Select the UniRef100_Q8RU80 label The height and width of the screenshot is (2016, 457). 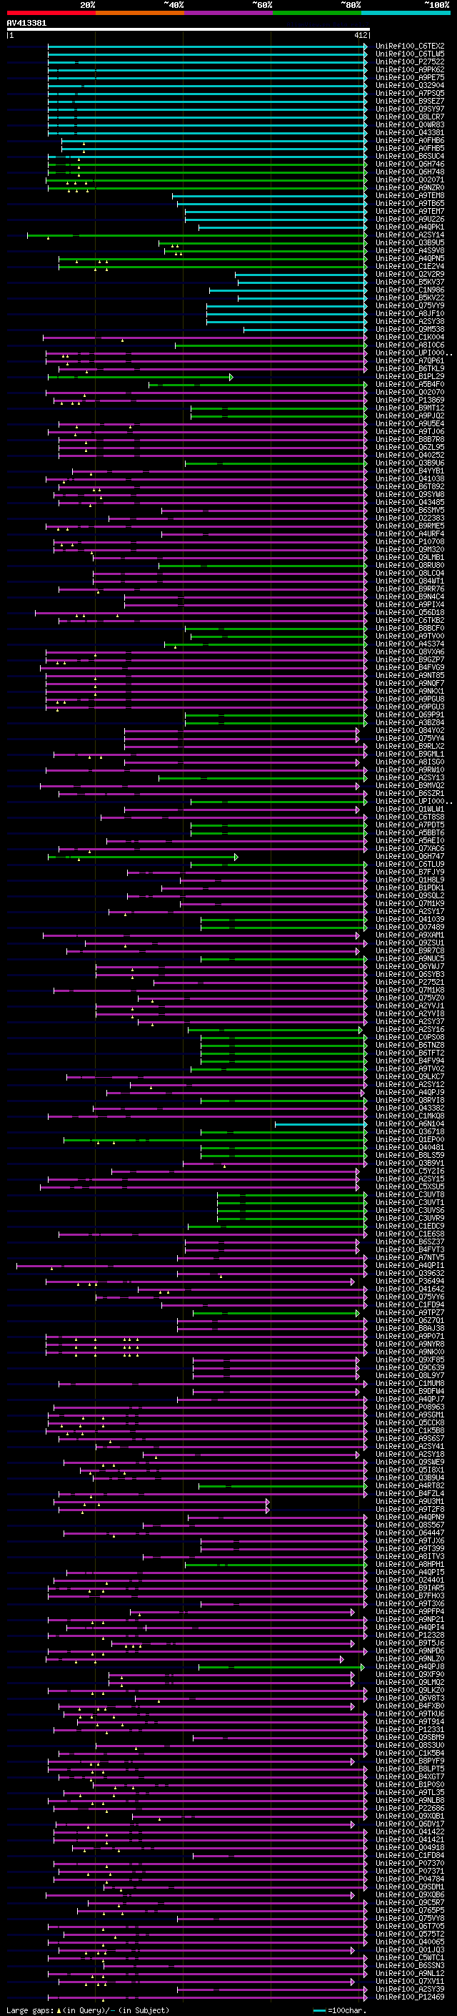point(409,565)
